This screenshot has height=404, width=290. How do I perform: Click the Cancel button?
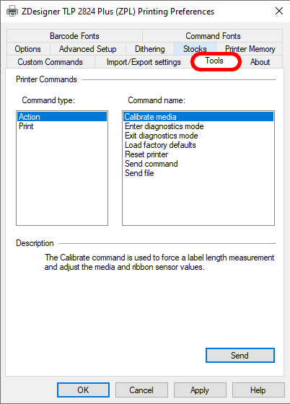tap(141, 390)
